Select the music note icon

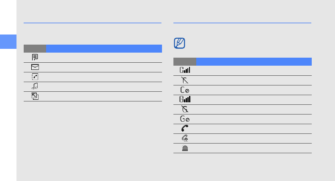(35, 86)
